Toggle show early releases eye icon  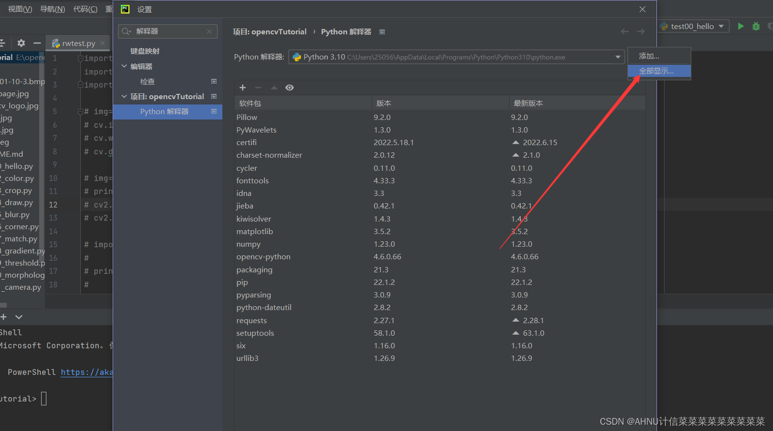pyautogui.click(x=290, y=88)
